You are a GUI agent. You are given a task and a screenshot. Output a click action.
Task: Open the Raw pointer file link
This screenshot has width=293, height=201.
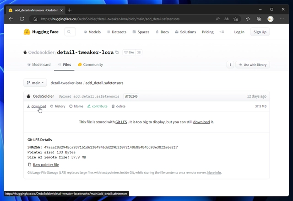46,165
